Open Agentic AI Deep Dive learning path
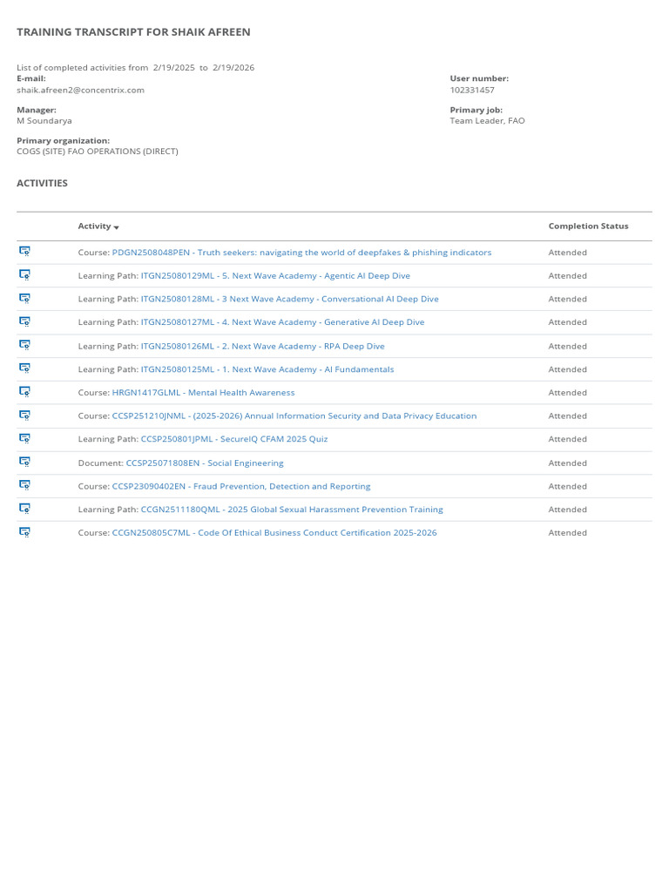 click(x=275, y=275)
